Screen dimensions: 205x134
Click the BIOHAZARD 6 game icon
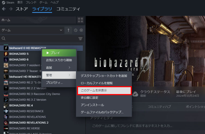(6, 60)
